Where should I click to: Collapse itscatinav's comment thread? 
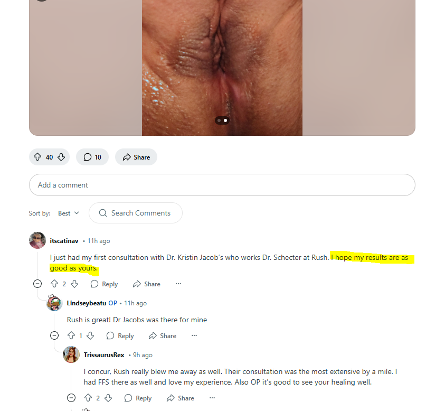click(x=37, y=284)
